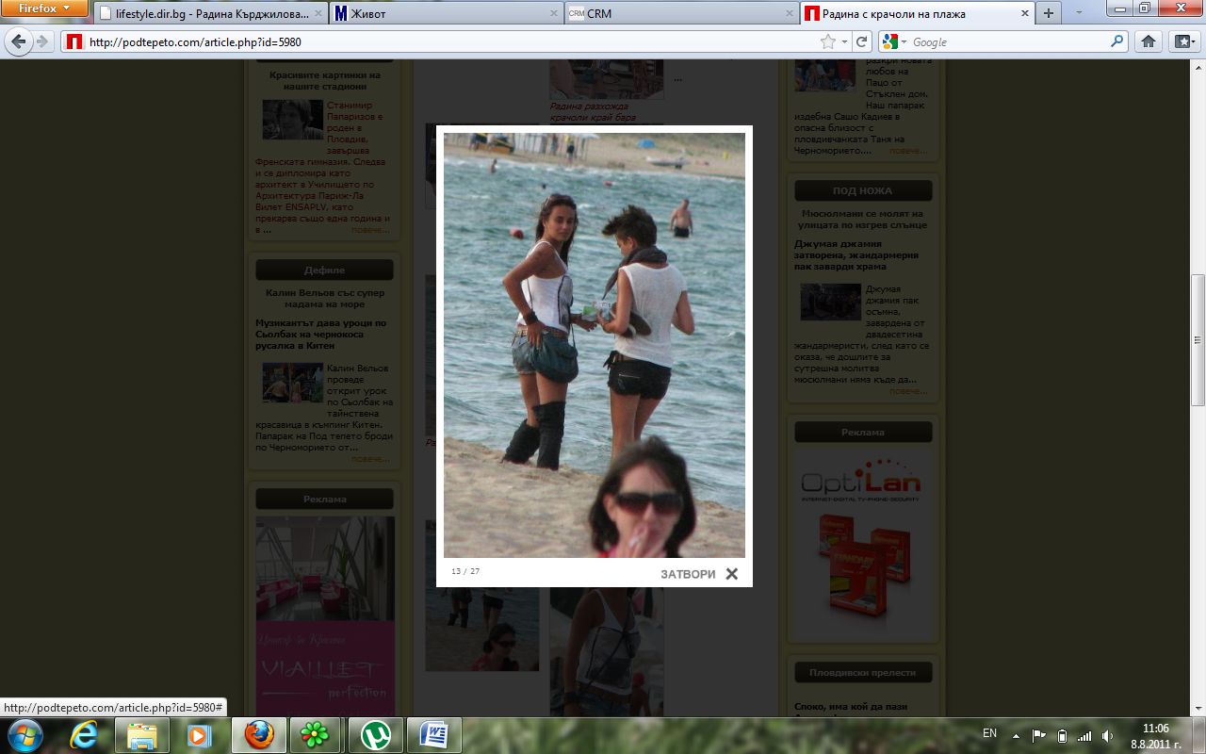Open a new tab with the plus button
Viewport: 1206px width, 754px height.
tap(1048, 13)
